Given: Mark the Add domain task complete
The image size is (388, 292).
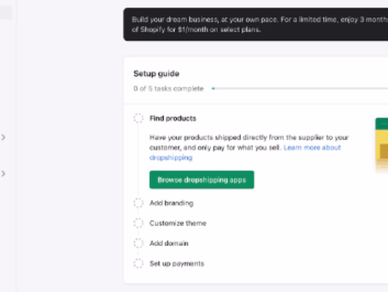Looking at the screenshot, I should click(138, 243).
